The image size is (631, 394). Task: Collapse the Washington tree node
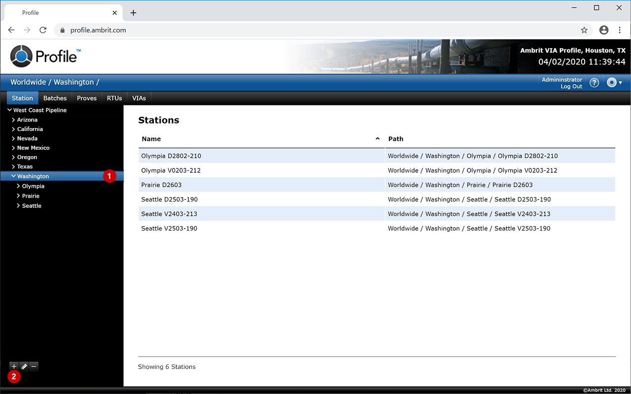point(14,176)
